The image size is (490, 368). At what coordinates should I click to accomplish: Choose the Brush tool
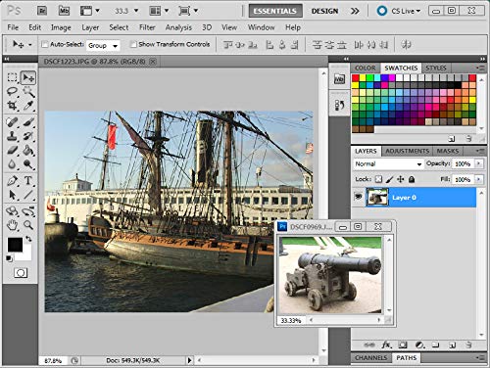(28, 122)
